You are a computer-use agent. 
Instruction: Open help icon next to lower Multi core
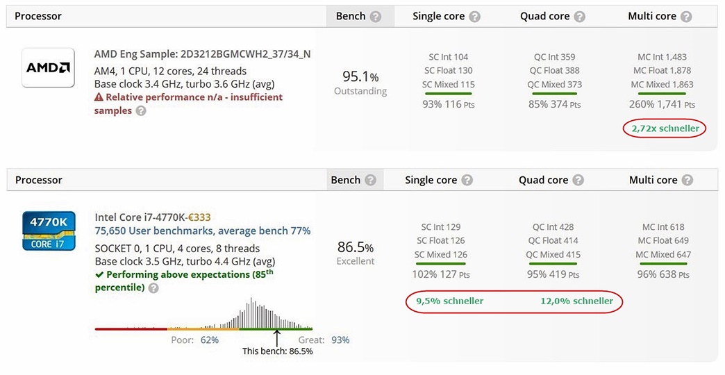(687, 181)
